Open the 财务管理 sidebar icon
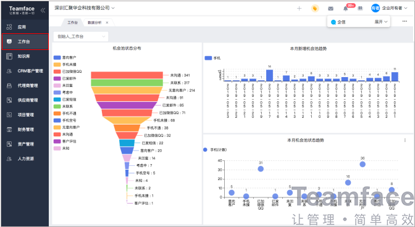This screenshot has width=415, height=227. pos(9,130)
